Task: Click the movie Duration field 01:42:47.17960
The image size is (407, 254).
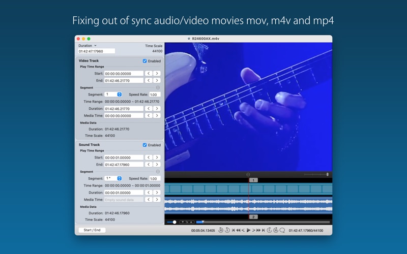Action: tap(96, 51)
